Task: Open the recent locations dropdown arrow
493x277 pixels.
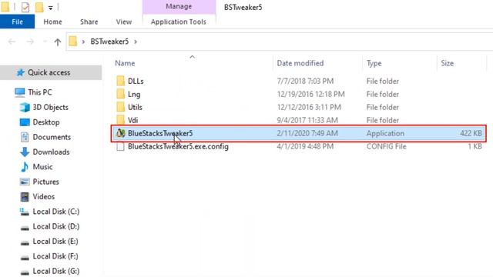Action: pyautogui.click(x=45, y=42)
